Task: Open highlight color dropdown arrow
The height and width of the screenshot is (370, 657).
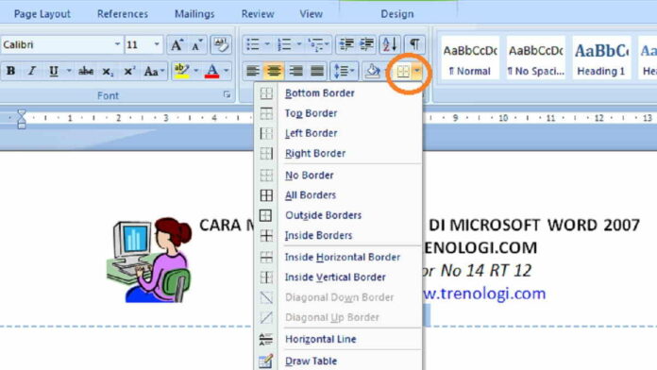Action: point(195,71)
